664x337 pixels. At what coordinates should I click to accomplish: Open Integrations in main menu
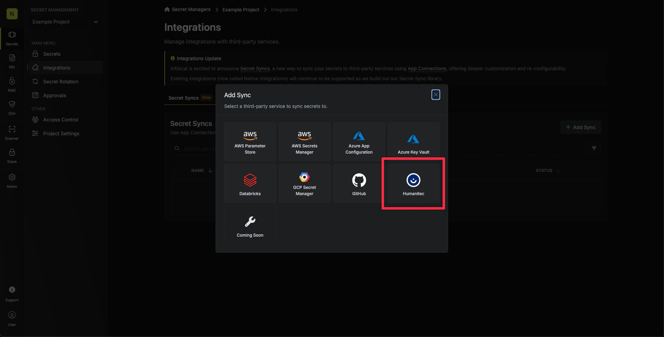coord(66,68)
